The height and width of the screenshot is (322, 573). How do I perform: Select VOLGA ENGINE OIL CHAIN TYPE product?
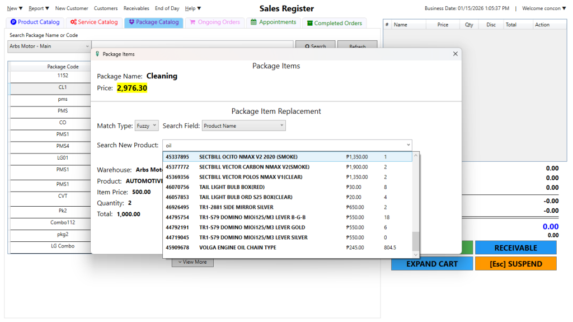[237, 248]
